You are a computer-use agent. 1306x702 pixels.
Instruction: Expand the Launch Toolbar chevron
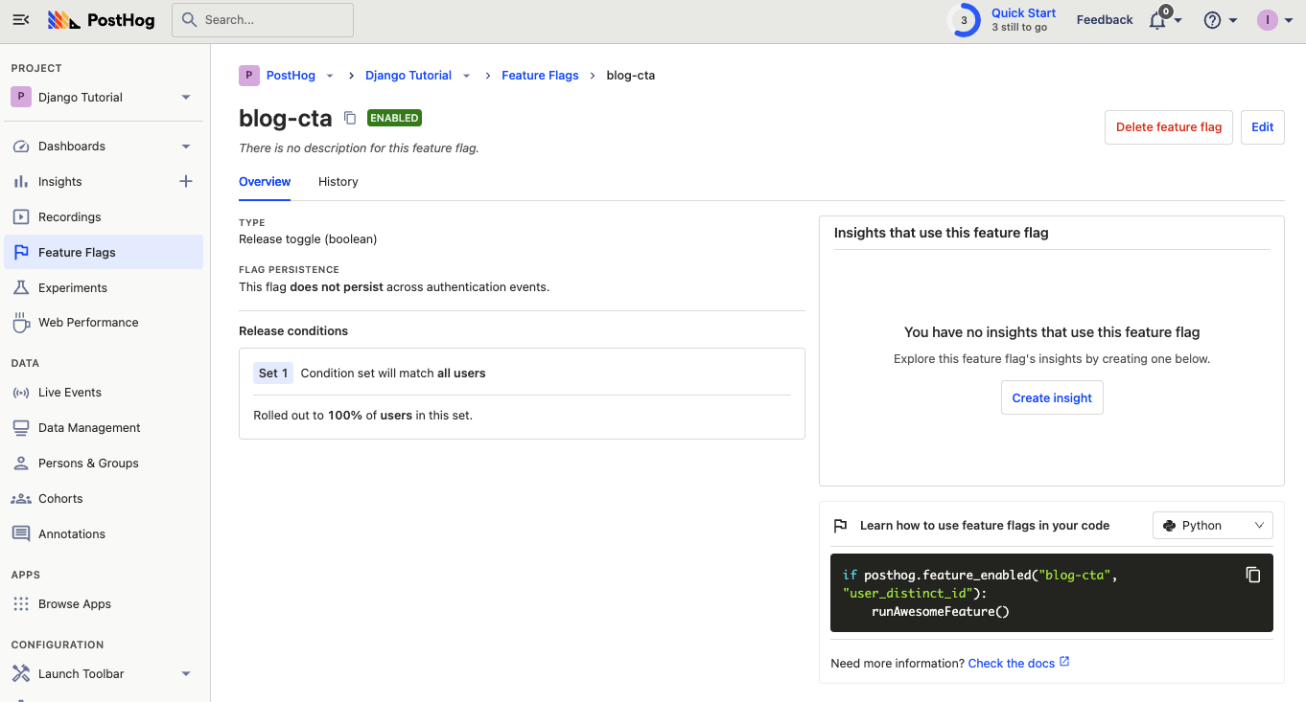point(186,674)
